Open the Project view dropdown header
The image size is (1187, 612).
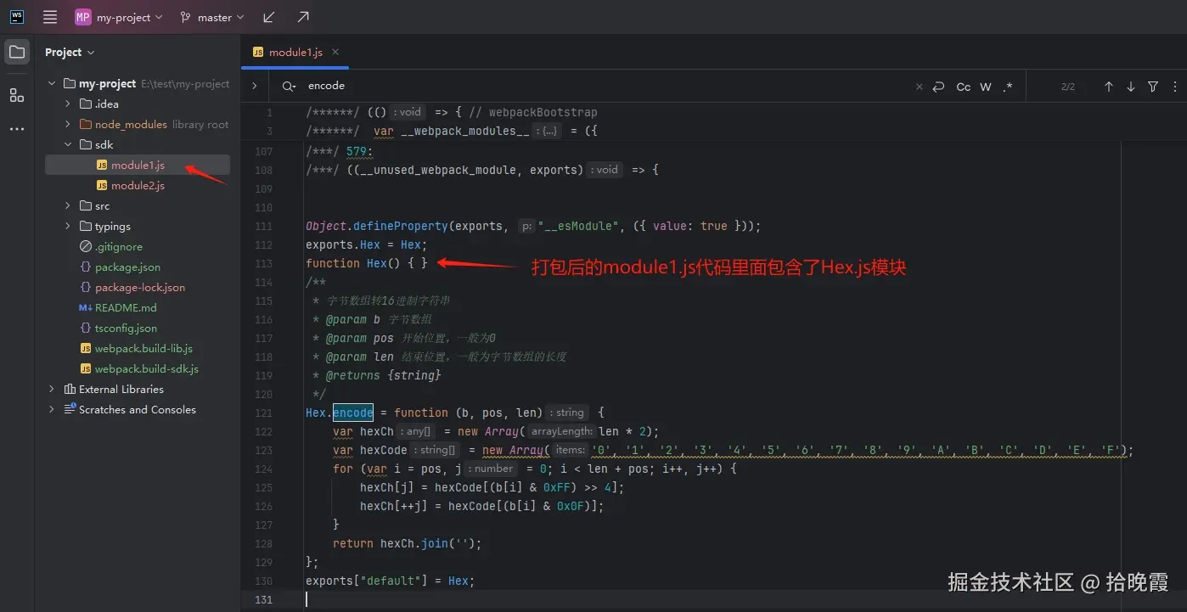point(70,52)
